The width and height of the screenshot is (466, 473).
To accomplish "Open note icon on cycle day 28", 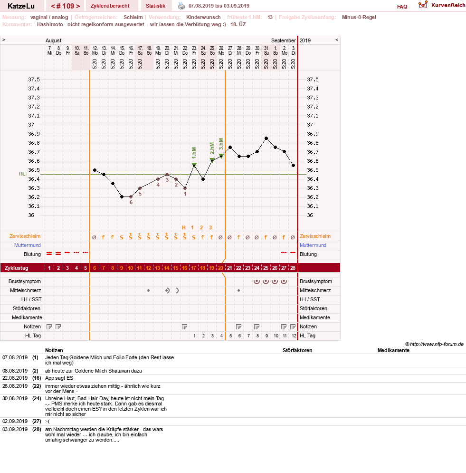I will [293, 327].
